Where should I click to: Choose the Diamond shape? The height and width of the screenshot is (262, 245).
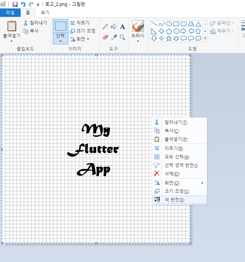coord(161,31)
